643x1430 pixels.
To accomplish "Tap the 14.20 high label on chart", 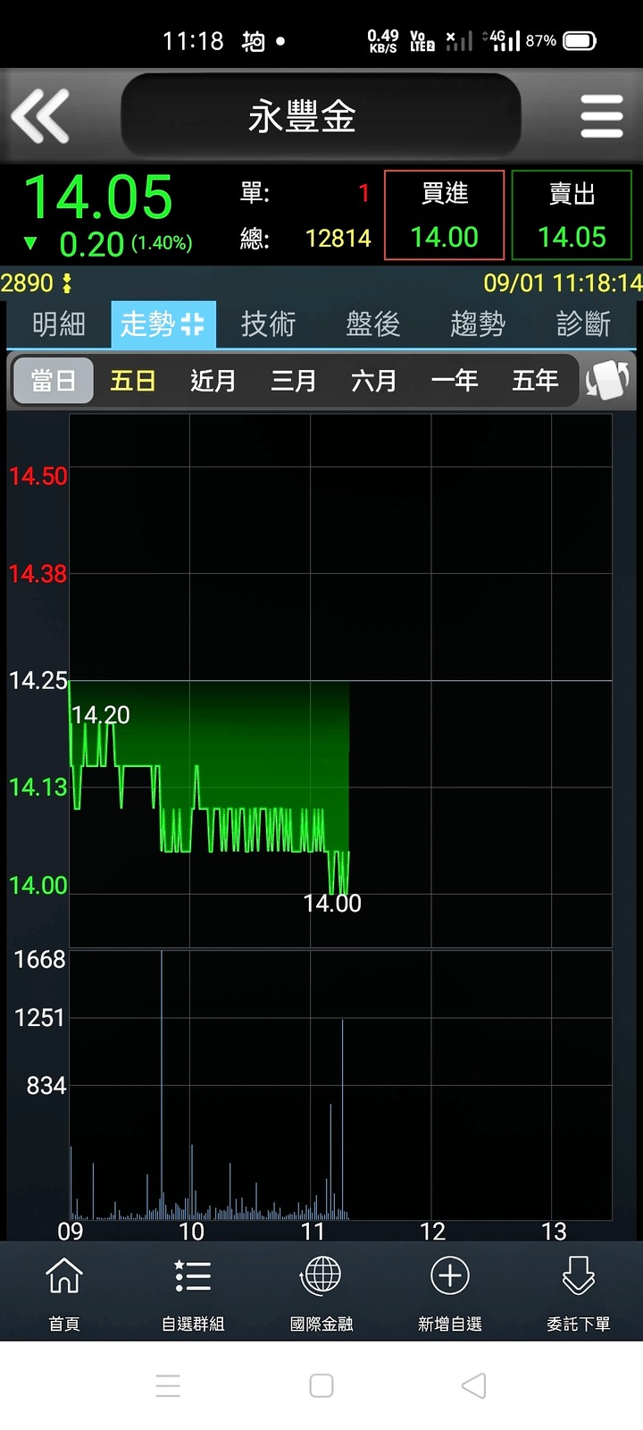I will coord(101,715).
